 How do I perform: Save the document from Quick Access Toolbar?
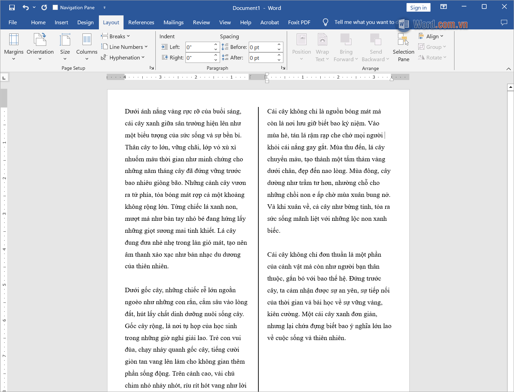pos(12,8)
